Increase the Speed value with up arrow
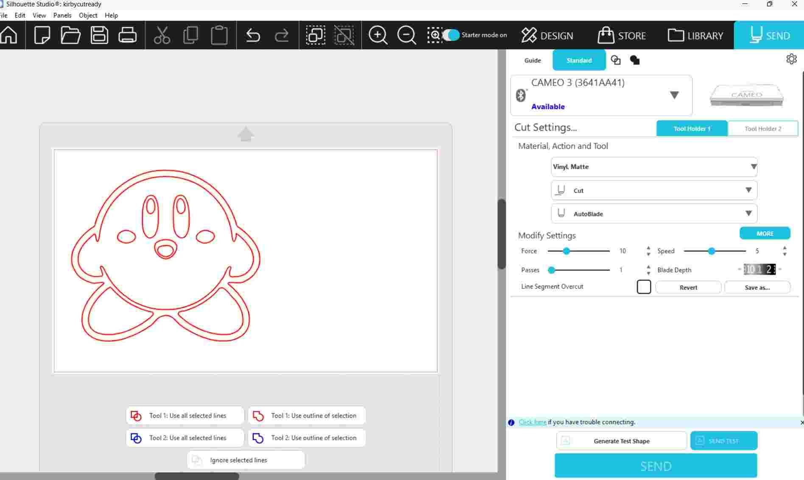 click(785, 248)
